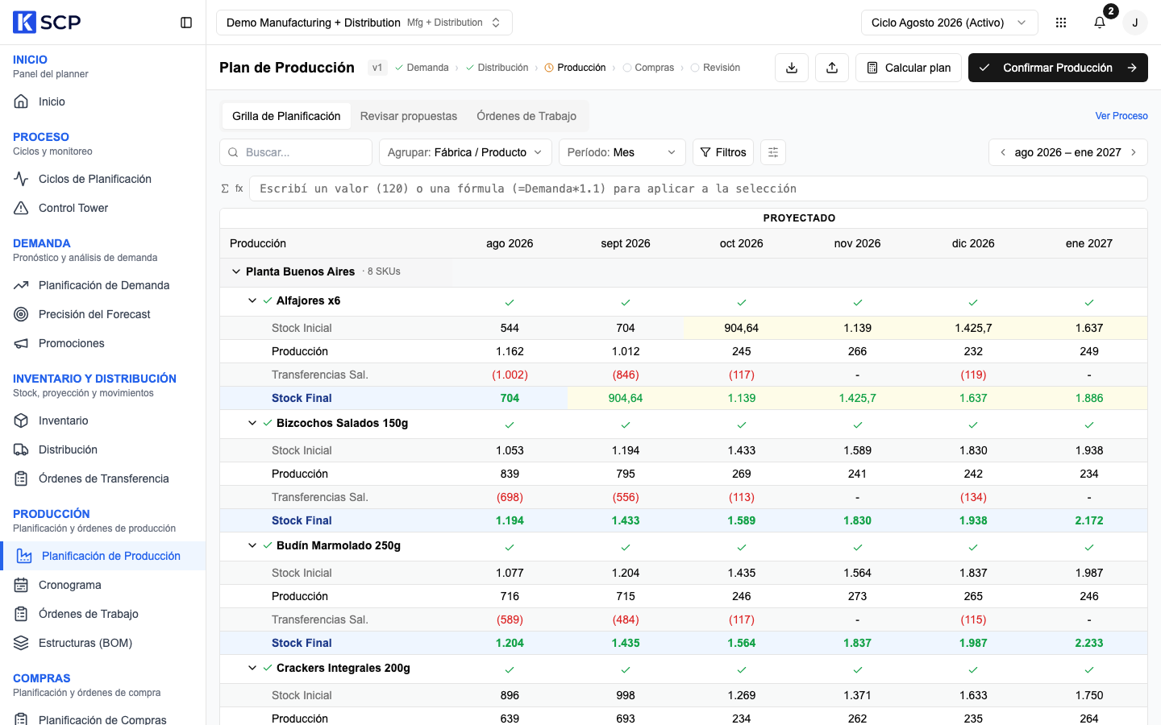Viewport: 1161px width, 725px height.
Task: Click the Buscar search field
Action: 296,152
